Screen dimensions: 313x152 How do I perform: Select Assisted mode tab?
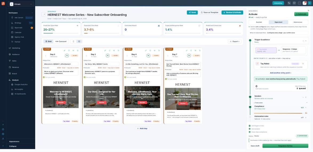click(259, 22)
